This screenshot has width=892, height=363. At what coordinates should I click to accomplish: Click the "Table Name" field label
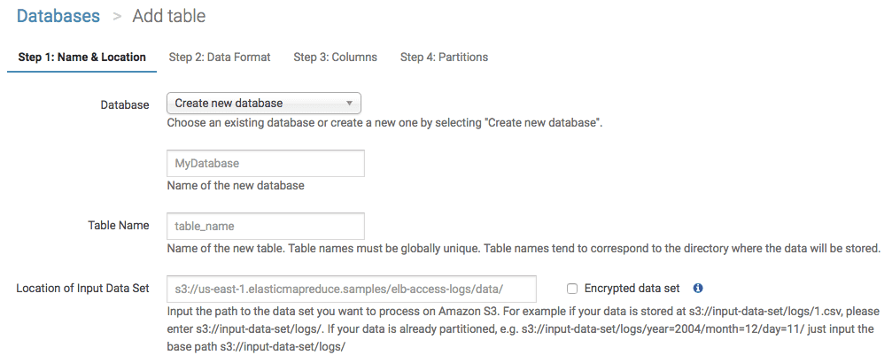119,226
